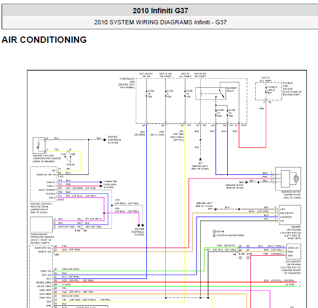This screenshot has height=308, width=318.
Task: Click the 'SENS SIG' terminal in gas sensor box
Action: click(x=293, y=248)
